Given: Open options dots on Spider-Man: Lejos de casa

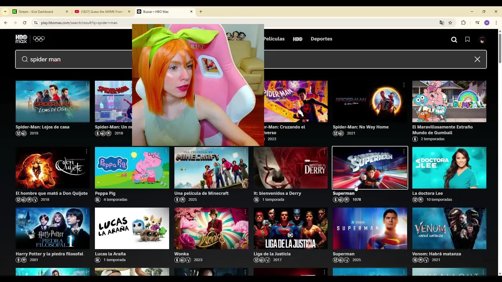Looking at the screenshot, I should tap(87, 85).
